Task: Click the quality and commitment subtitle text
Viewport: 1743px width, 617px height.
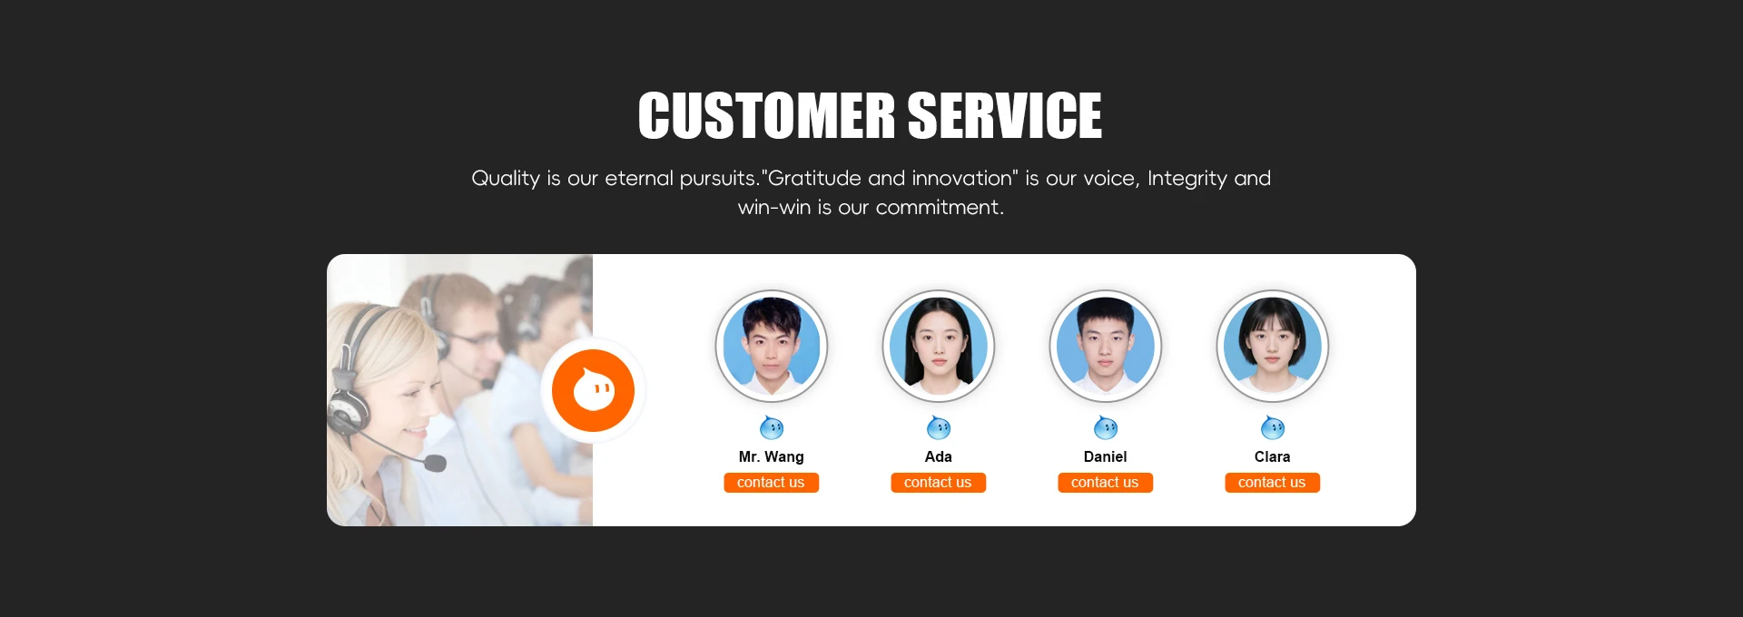Action: point(871,192)
